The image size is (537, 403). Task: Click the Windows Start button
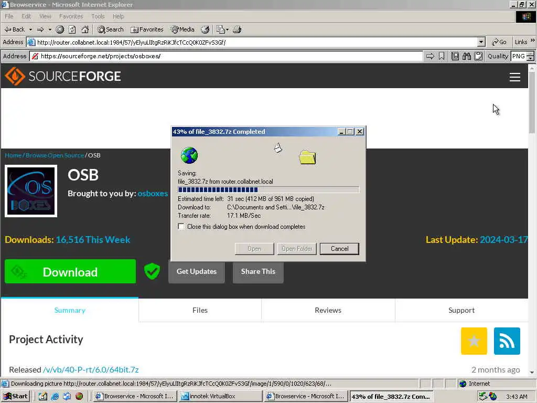[15, 396]
